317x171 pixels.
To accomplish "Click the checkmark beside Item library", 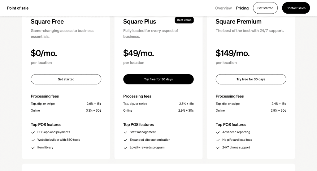I will click(33, 148).
